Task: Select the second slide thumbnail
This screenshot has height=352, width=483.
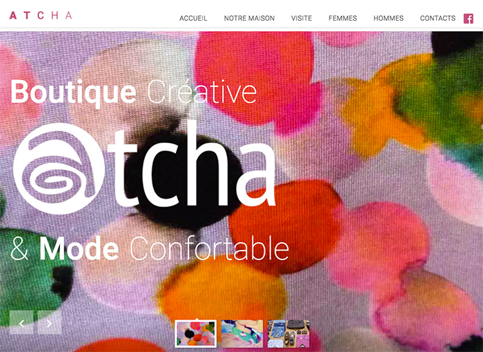Action: 242,334
